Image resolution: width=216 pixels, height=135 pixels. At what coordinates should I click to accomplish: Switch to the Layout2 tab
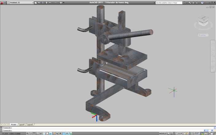[30, 125]
